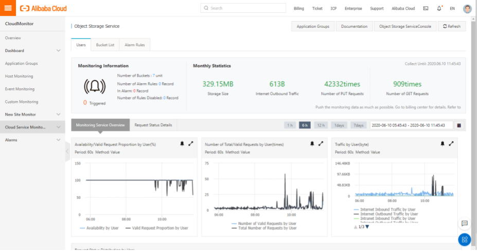Screen dimensions: 479x252
Task: Go to previous legend page arrow
Action: pyautogui.click(x=356, y=227)
